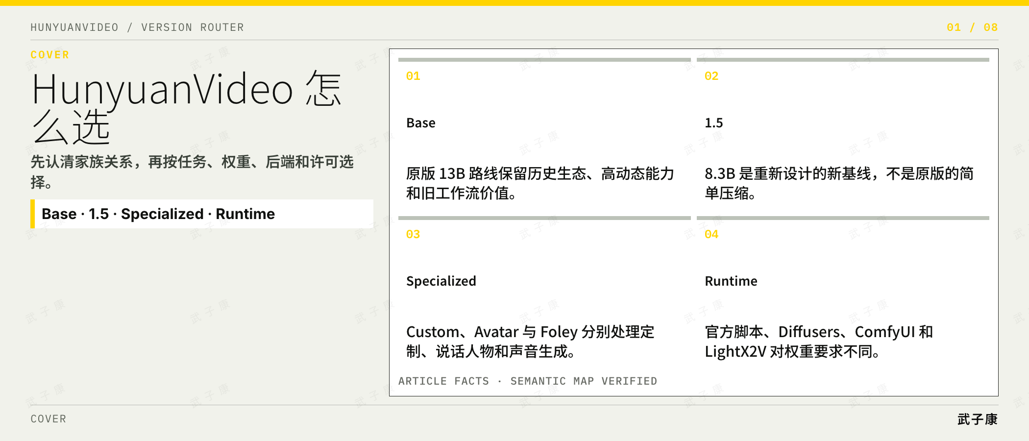Click the card number 02

pyautogui.click(x=711, y=76)
